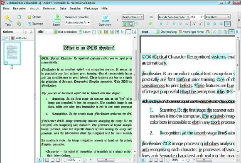Screen dimensions: 241x163
Task: Open the Werkzeuge menu
Action: [91, 8]
